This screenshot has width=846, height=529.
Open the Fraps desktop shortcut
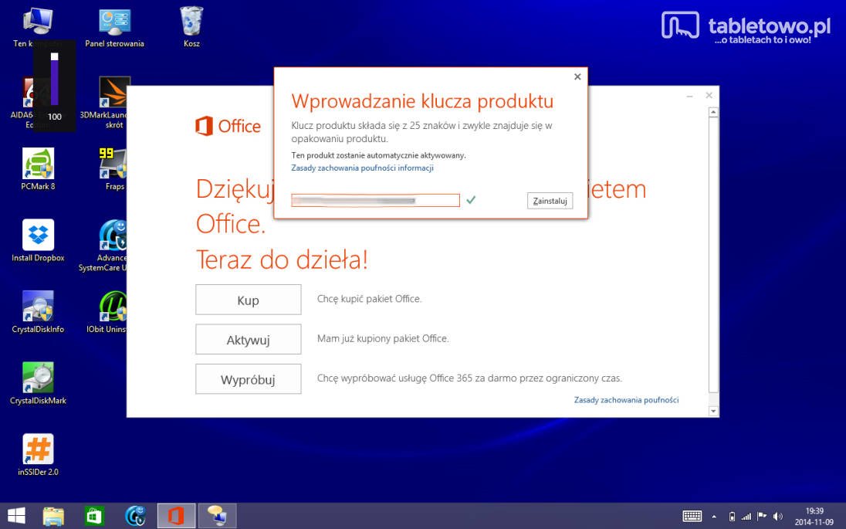113,169
